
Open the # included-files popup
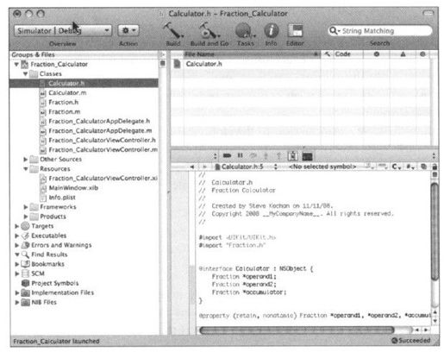click(x=410, y=167)
